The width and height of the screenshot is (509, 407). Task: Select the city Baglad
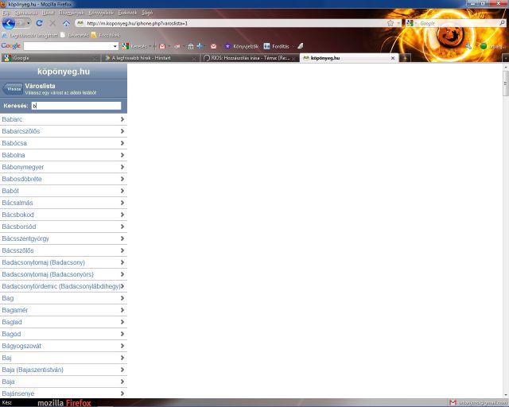[x=64, y=322]
